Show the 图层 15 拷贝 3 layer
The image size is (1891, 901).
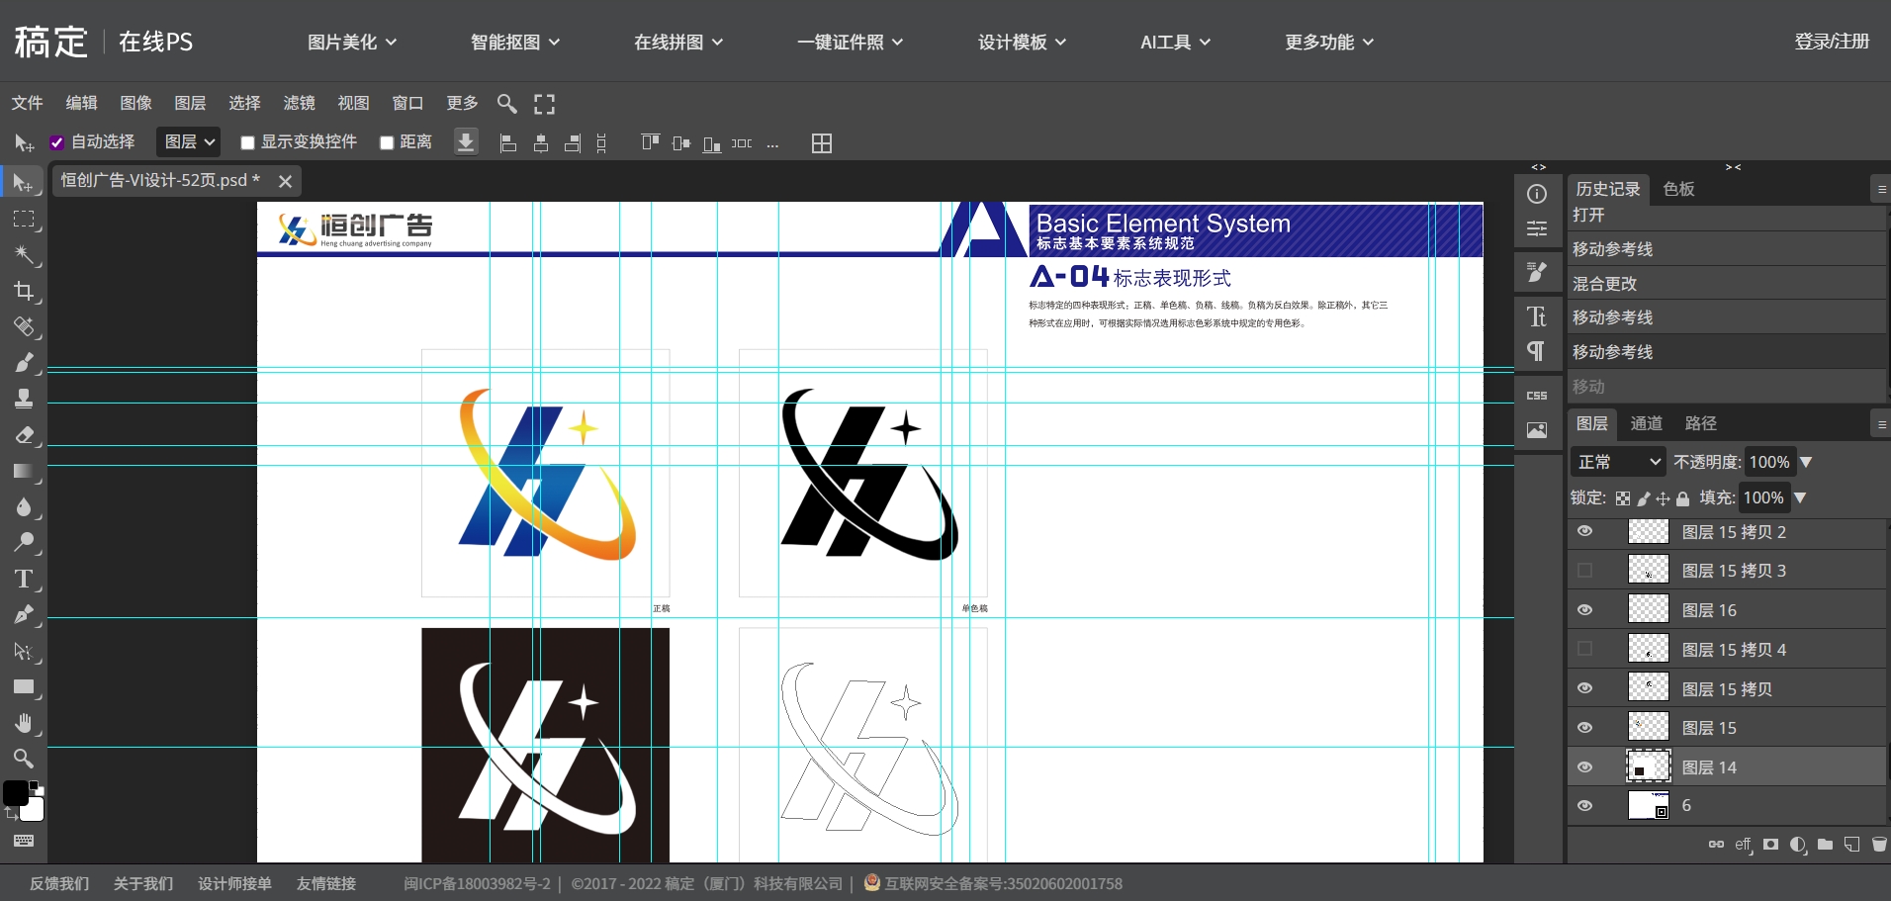(1584, 571)
